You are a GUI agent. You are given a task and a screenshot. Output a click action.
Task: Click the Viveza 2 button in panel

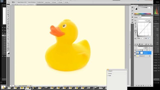pyautogui.click(x=117, y=73)
